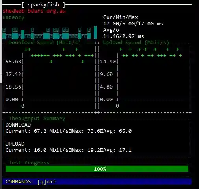199x189 pixels.
Task: Select the download Avg: 65.0 value
Action: 117,131
